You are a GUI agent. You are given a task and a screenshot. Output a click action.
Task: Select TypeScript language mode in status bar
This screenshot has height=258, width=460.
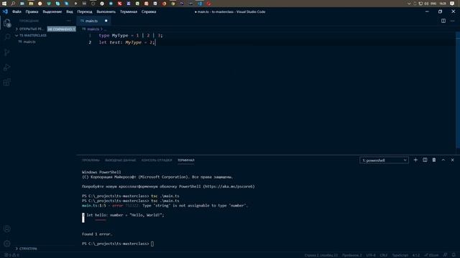tap(400, 255)
